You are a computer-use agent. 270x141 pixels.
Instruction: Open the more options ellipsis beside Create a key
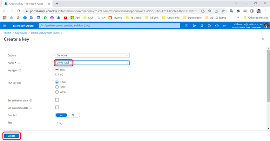35,39
